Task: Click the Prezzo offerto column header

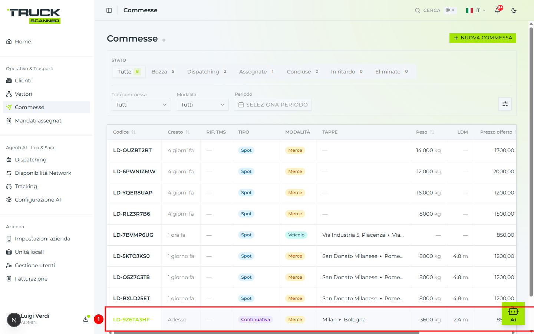Action: pyautogui.click(x=496, y=132)
